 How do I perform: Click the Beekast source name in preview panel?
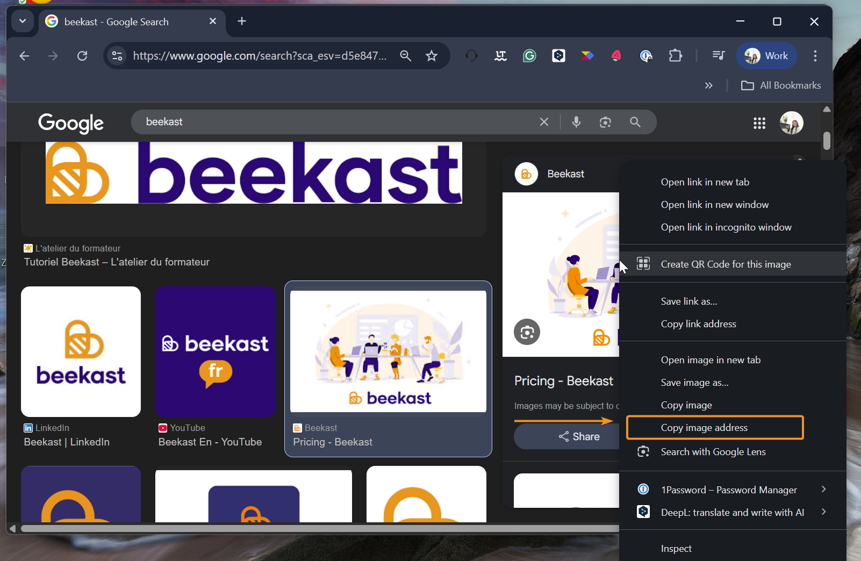[x=565, y=174]
